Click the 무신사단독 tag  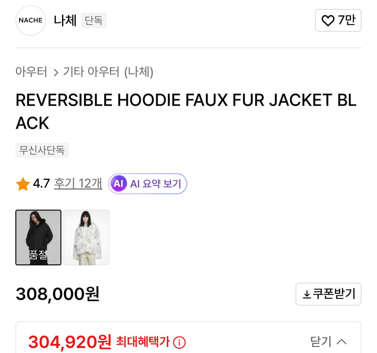click(42, 150)
